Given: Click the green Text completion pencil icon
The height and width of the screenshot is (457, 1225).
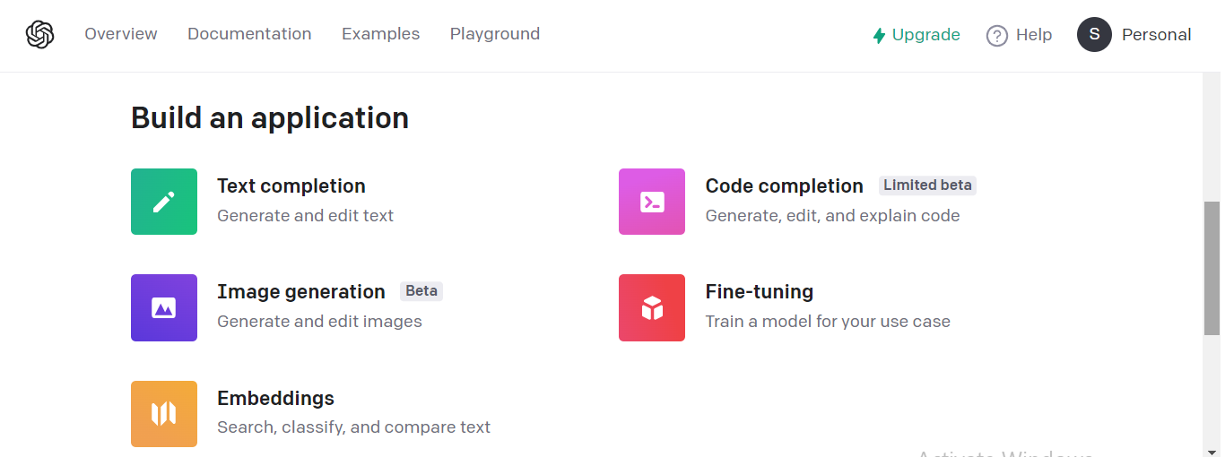Looking at the screenshot, I should point(164,202).
